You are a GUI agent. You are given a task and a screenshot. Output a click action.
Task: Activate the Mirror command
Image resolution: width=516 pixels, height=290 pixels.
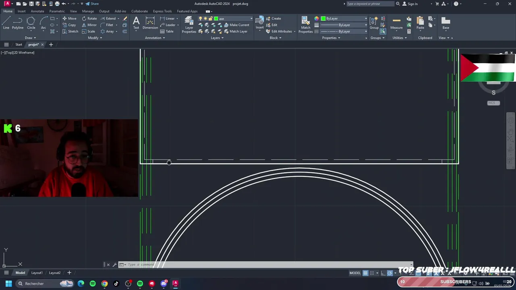(89, 25)
